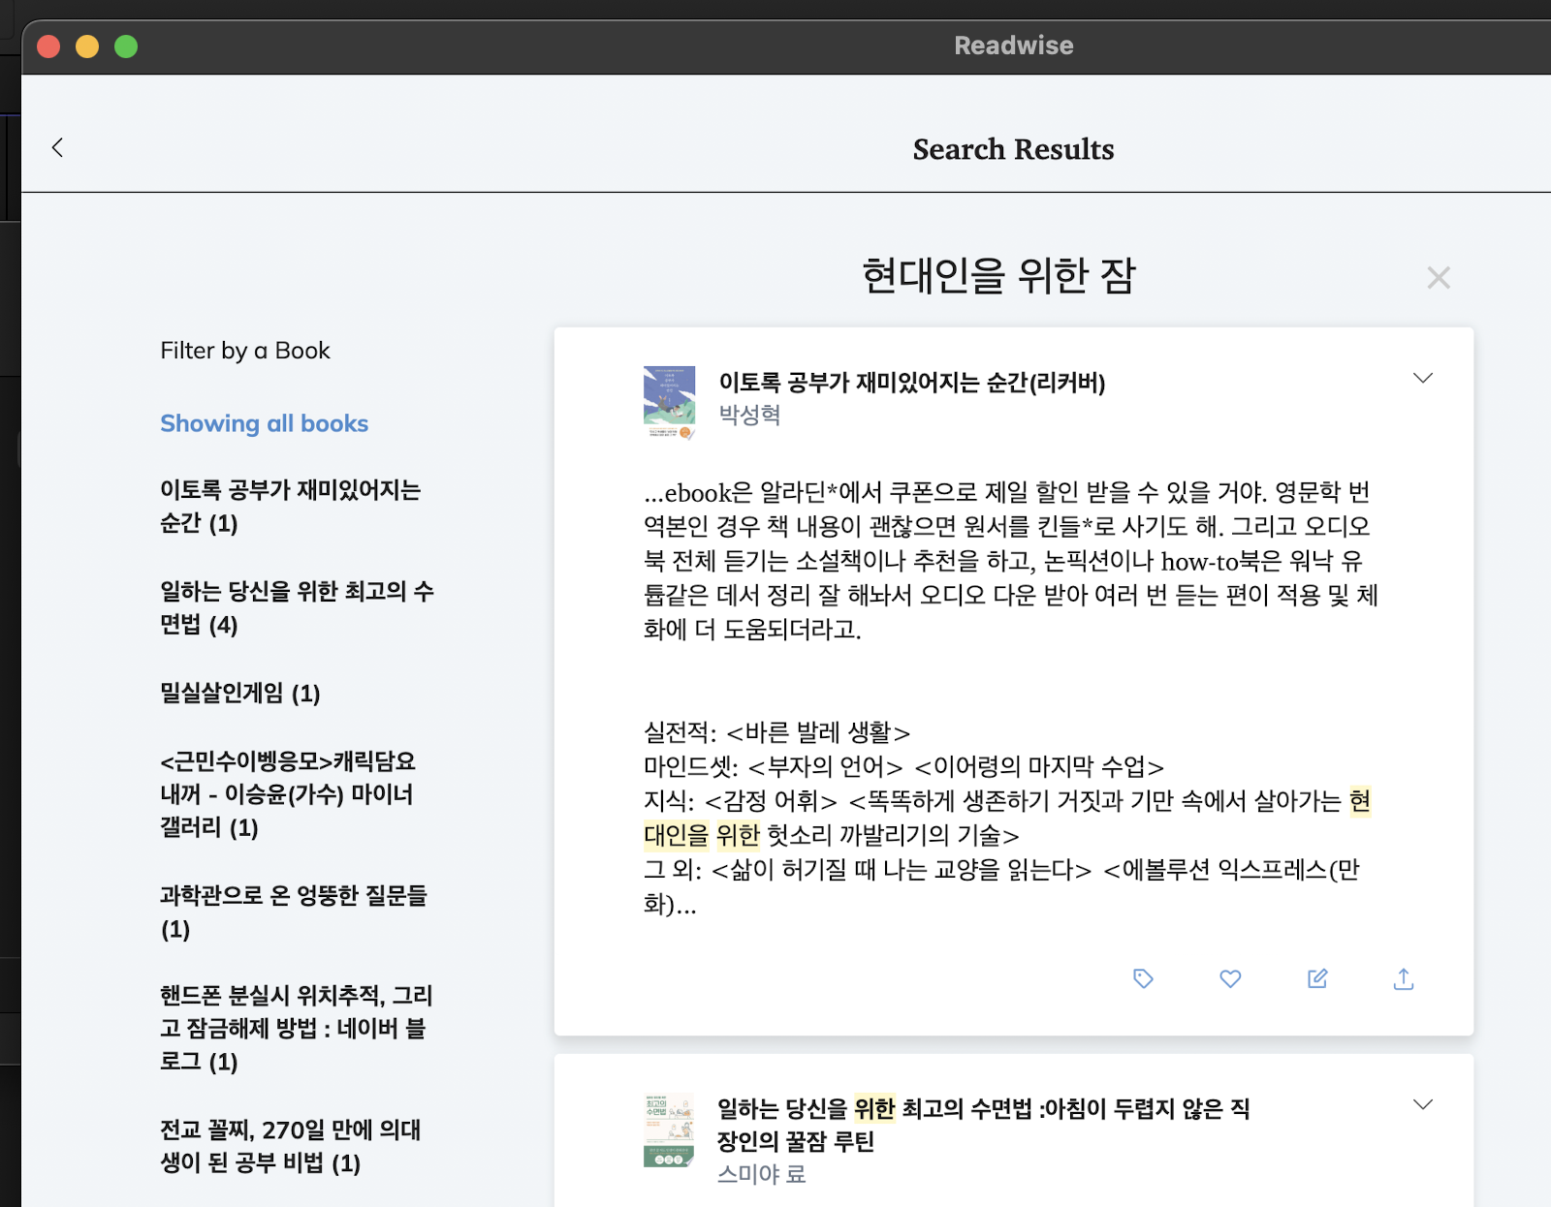Select Showing all books filter
This screenshot has height=1207, width=1551.
264,423
